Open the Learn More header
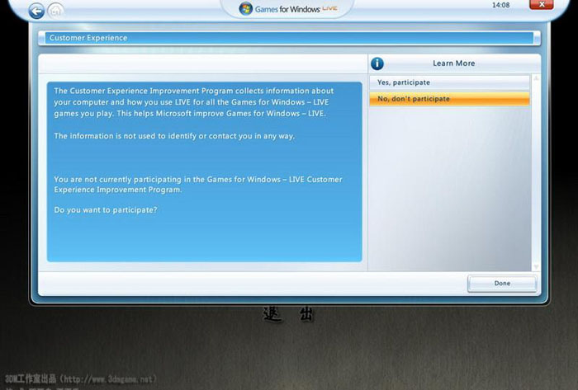The width and height of the screenshot is (578, 390). click(454, 63)
